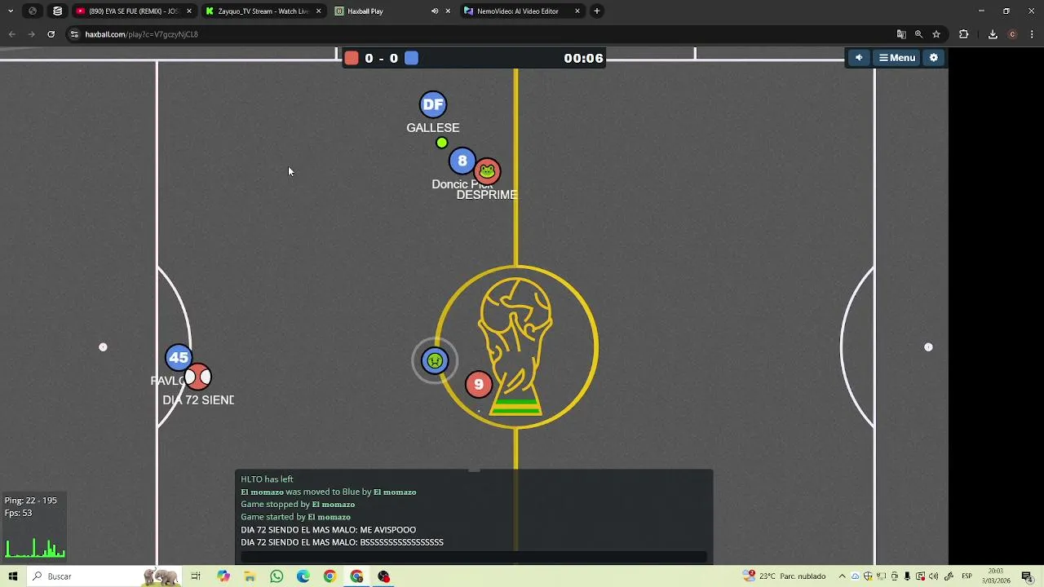Click 'Game started by El momazo' chat line
This screenshot has height=587, width=1044.
click(295, 517)
